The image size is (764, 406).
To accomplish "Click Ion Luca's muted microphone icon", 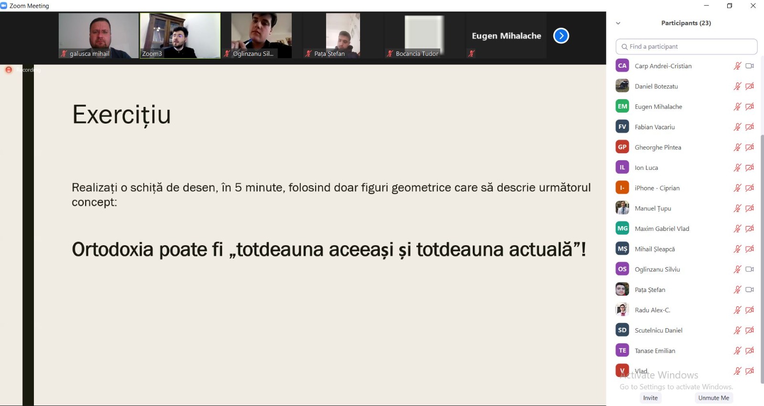I will tap(737, 167).
